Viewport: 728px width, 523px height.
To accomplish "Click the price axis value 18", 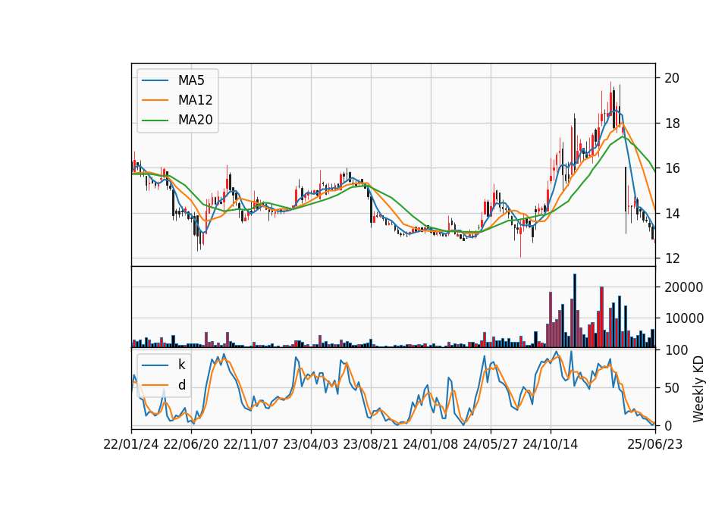I will [672, 124].
